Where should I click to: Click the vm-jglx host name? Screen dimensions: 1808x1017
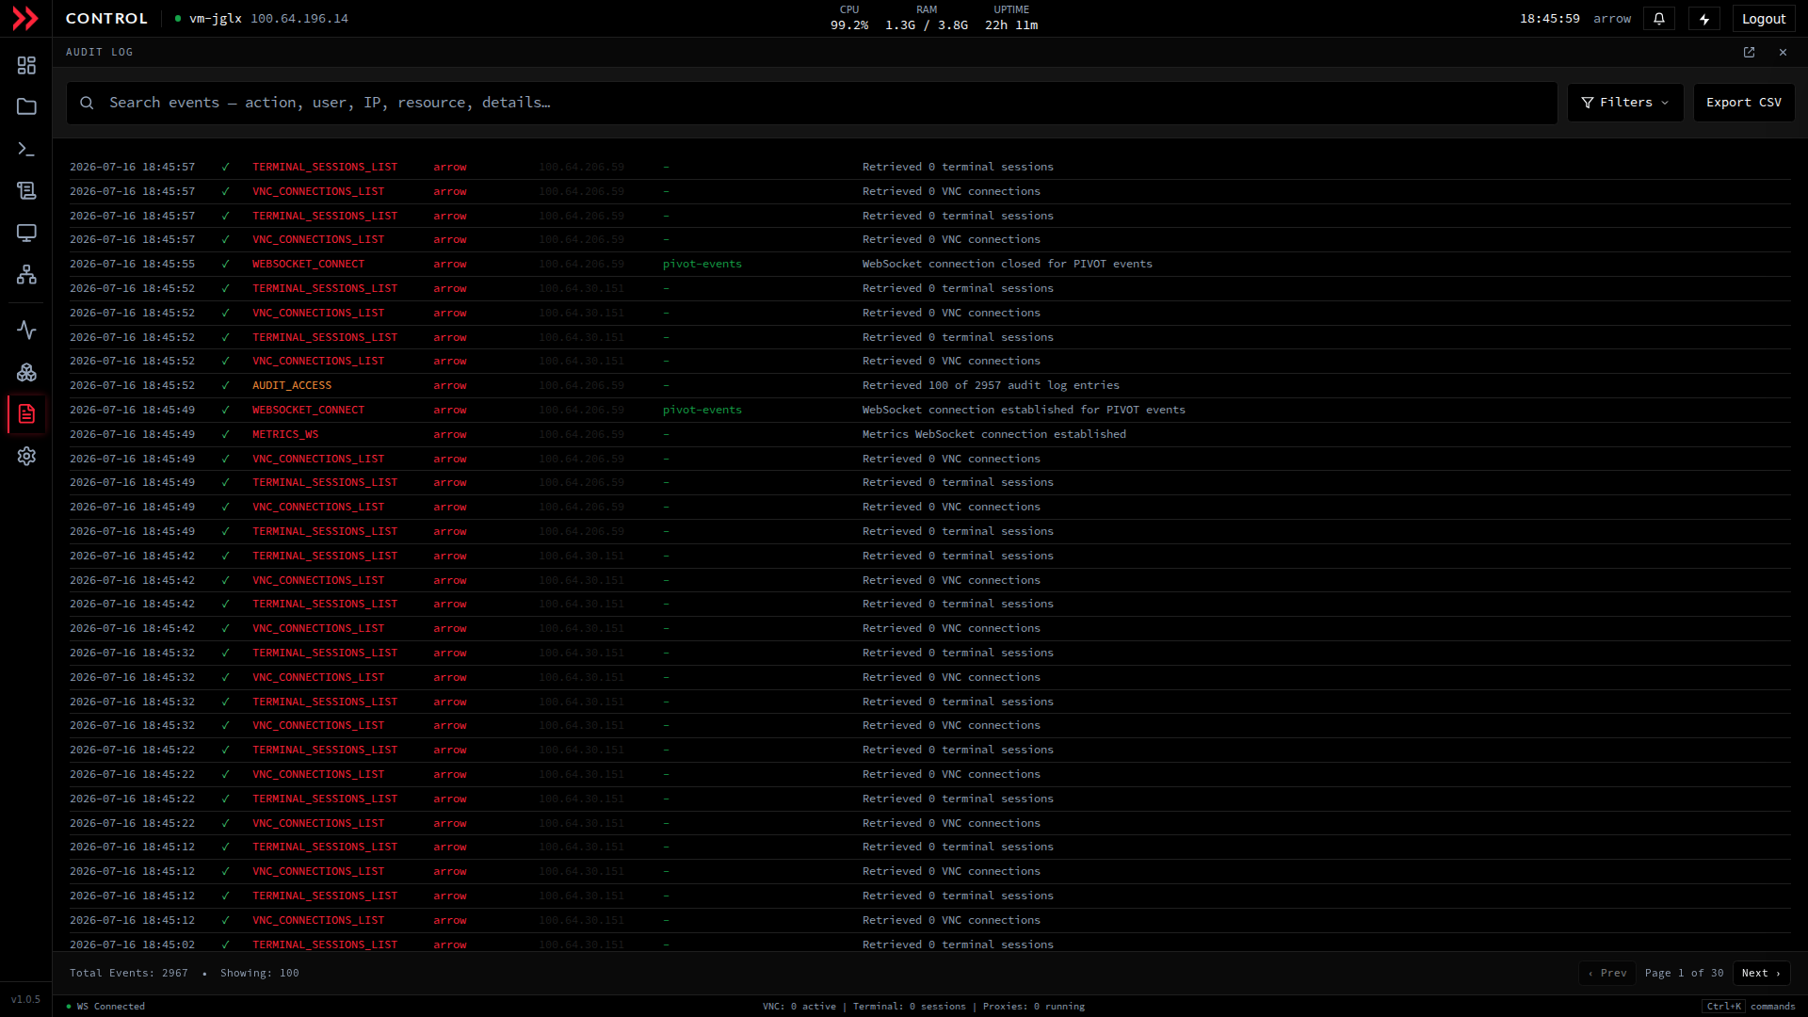(216, 19)
